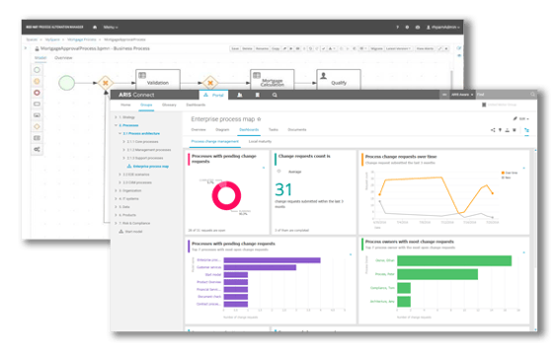The width and height of the screenshot is (556, 356).
Task: Click the Copy button in the bpmn editor toolbar
Action: click(x=276, y=48)
